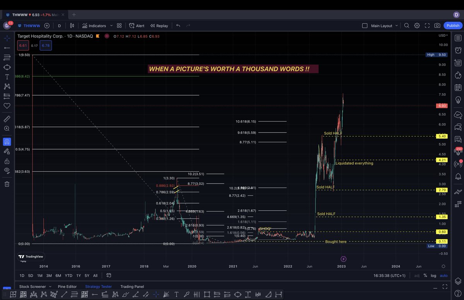Open chart settings gear icon

[x=417, y=26]
